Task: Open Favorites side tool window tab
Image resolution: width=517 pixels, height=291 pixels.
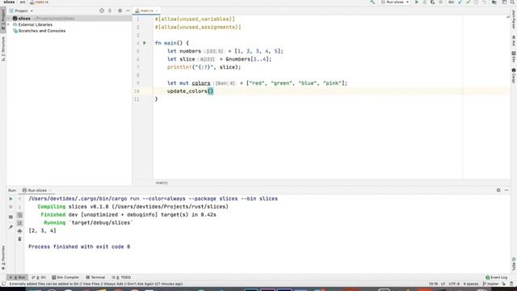Action: pyautogui.click(x=3, y=258)
